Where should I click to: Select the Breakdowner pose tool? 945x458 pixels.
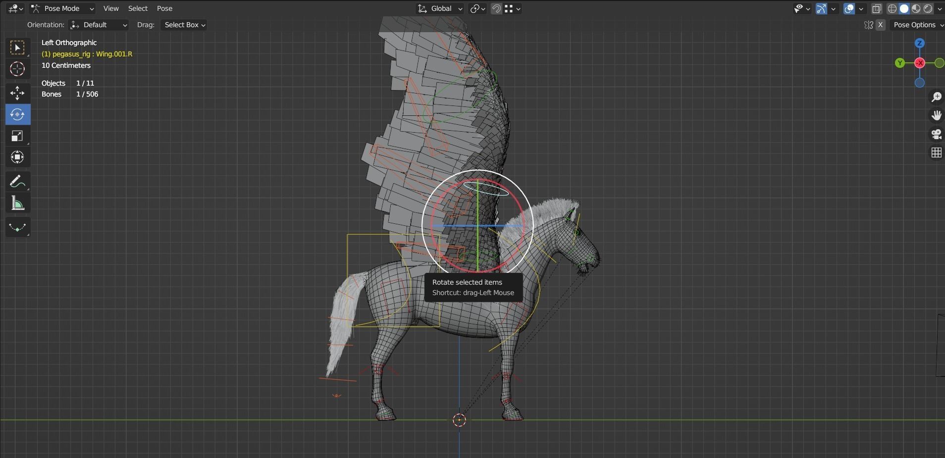point(17,227)
